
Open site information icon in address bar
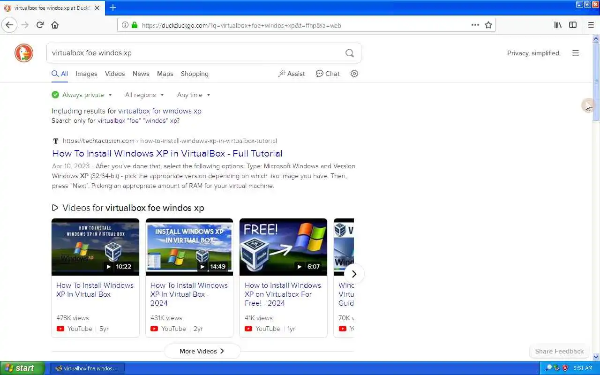[x=125, y=25]
